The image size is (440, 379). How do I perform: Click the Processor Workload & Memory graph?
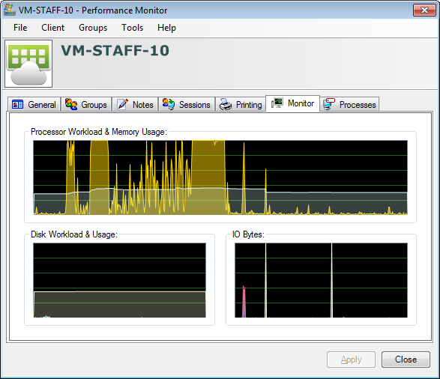point(220,178)
